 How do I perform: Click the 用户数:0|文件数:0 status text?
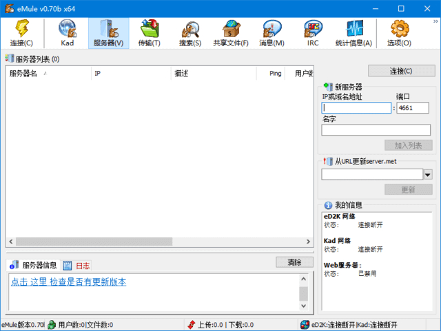[x=85, y=325]
